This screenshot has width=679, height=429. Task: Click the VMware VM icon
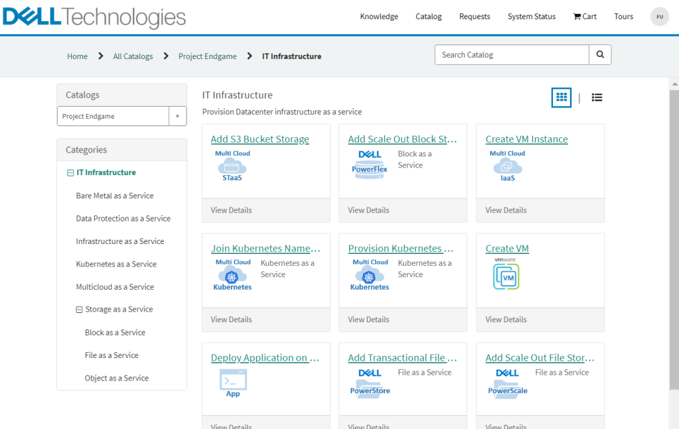tap(506, 275)
